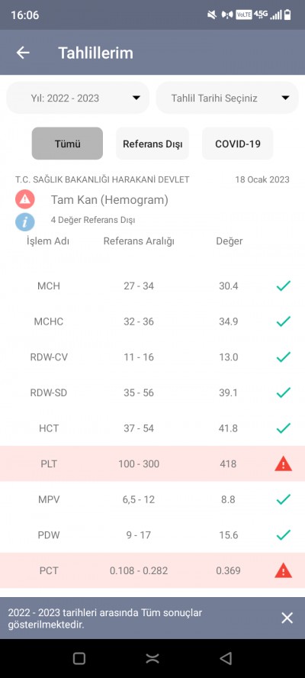Select the PLT result row value 418
Image resolution: width=305 pixels, height=678 pixels.
[x=228, y=464]
